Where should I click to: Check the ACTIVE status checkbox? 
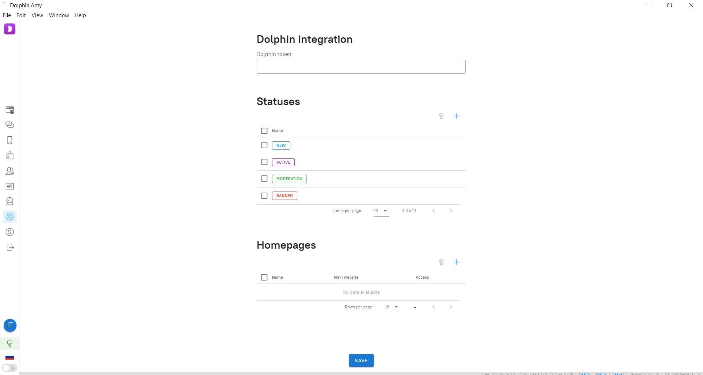coord(264,162)
